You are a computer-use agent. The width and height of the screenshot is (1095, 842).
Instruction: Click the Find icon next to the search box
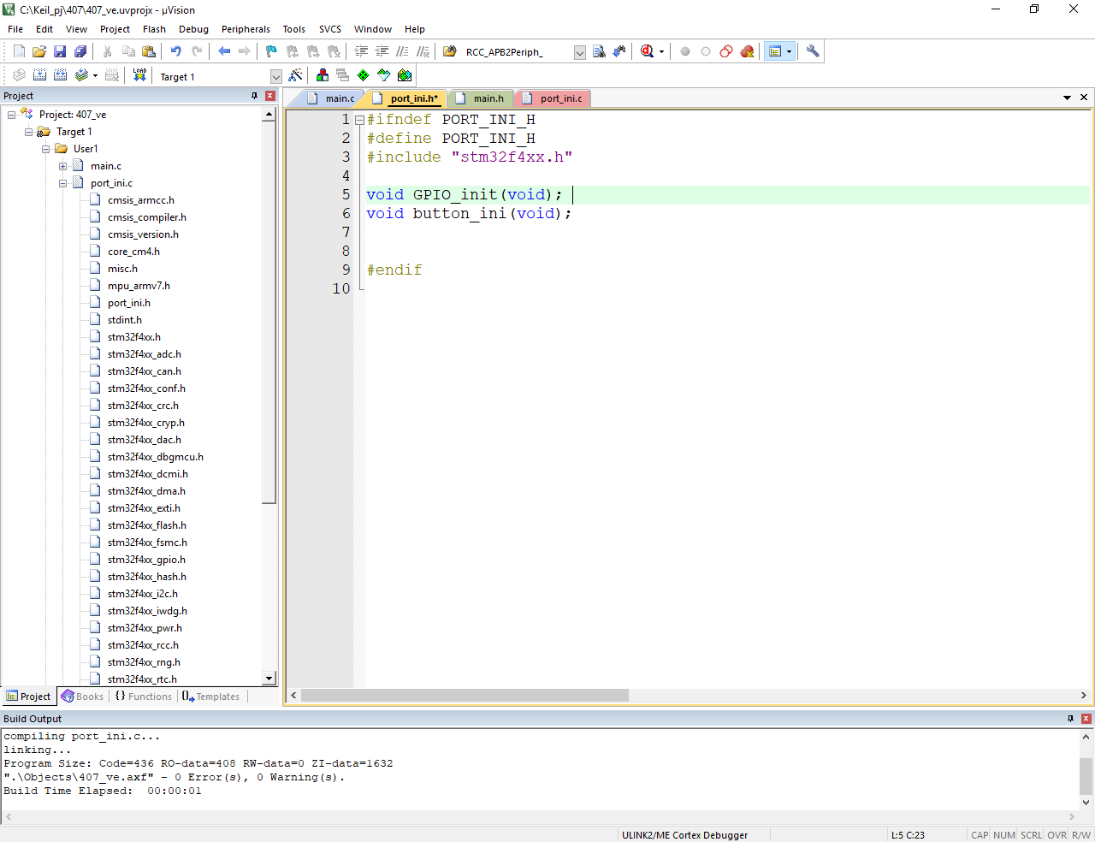tap(599, 51)
